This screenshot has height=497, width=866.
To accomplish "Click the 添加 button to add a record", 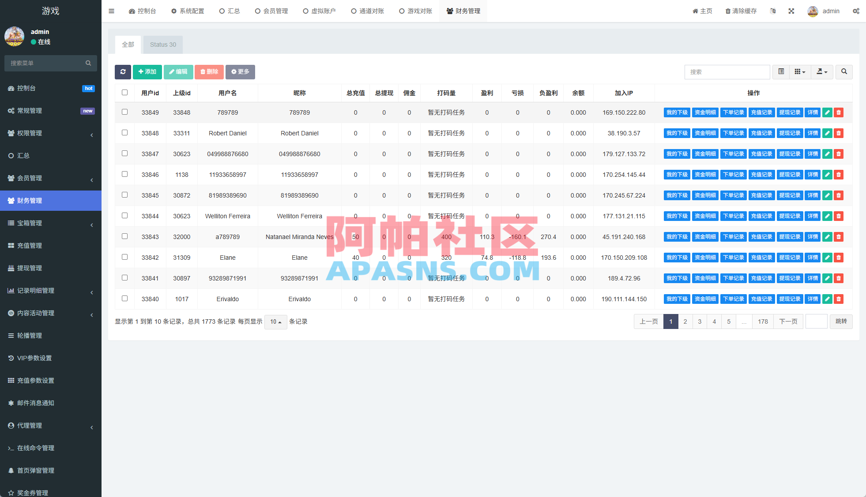I will click(147, 72).
